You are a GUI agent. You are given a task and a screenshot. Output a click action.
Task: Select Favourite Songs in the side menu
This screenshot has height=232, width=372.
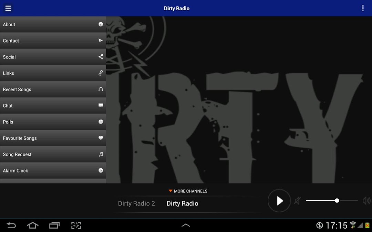tap(53, 138)
